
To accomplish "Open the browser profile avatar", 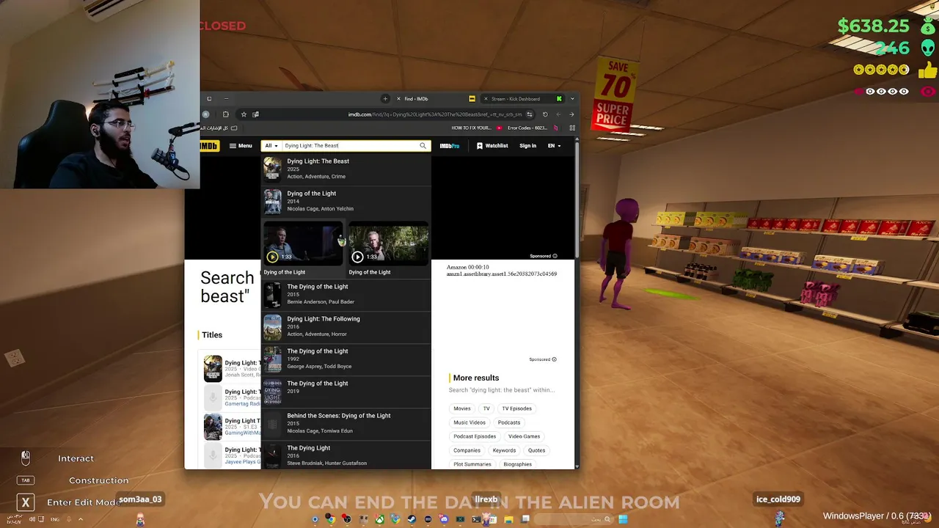I will (x=206, y=114).
